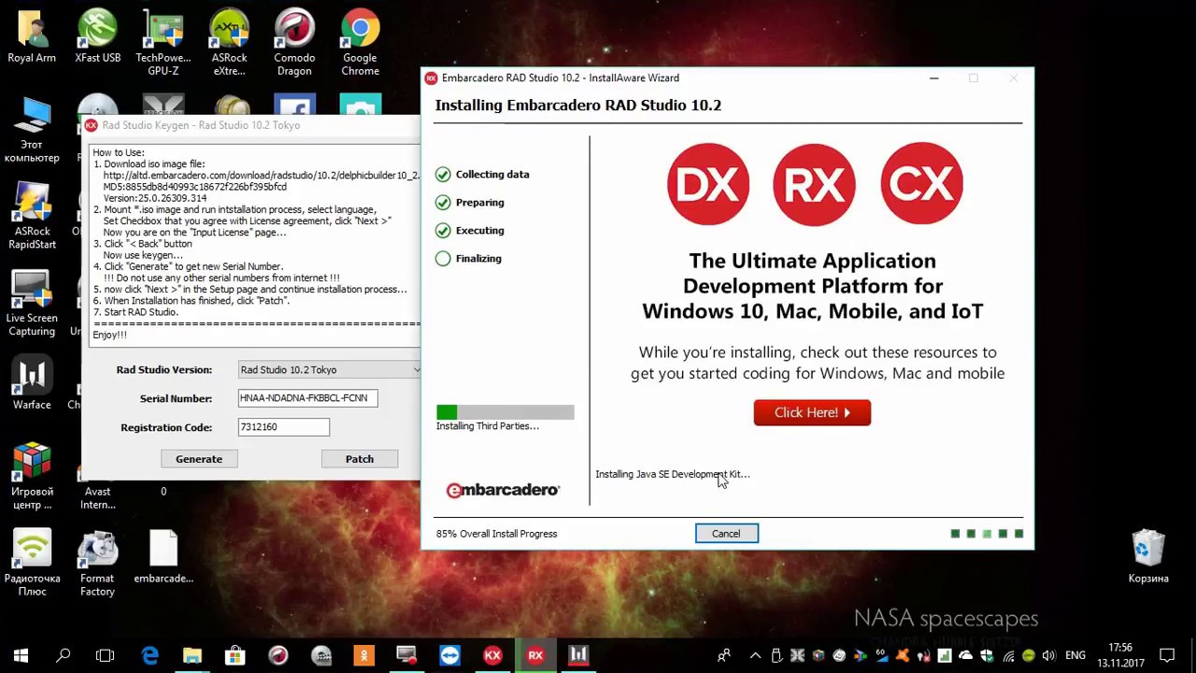
Task: Open the People icon in taskbar
Action: [x=724, y=655]
